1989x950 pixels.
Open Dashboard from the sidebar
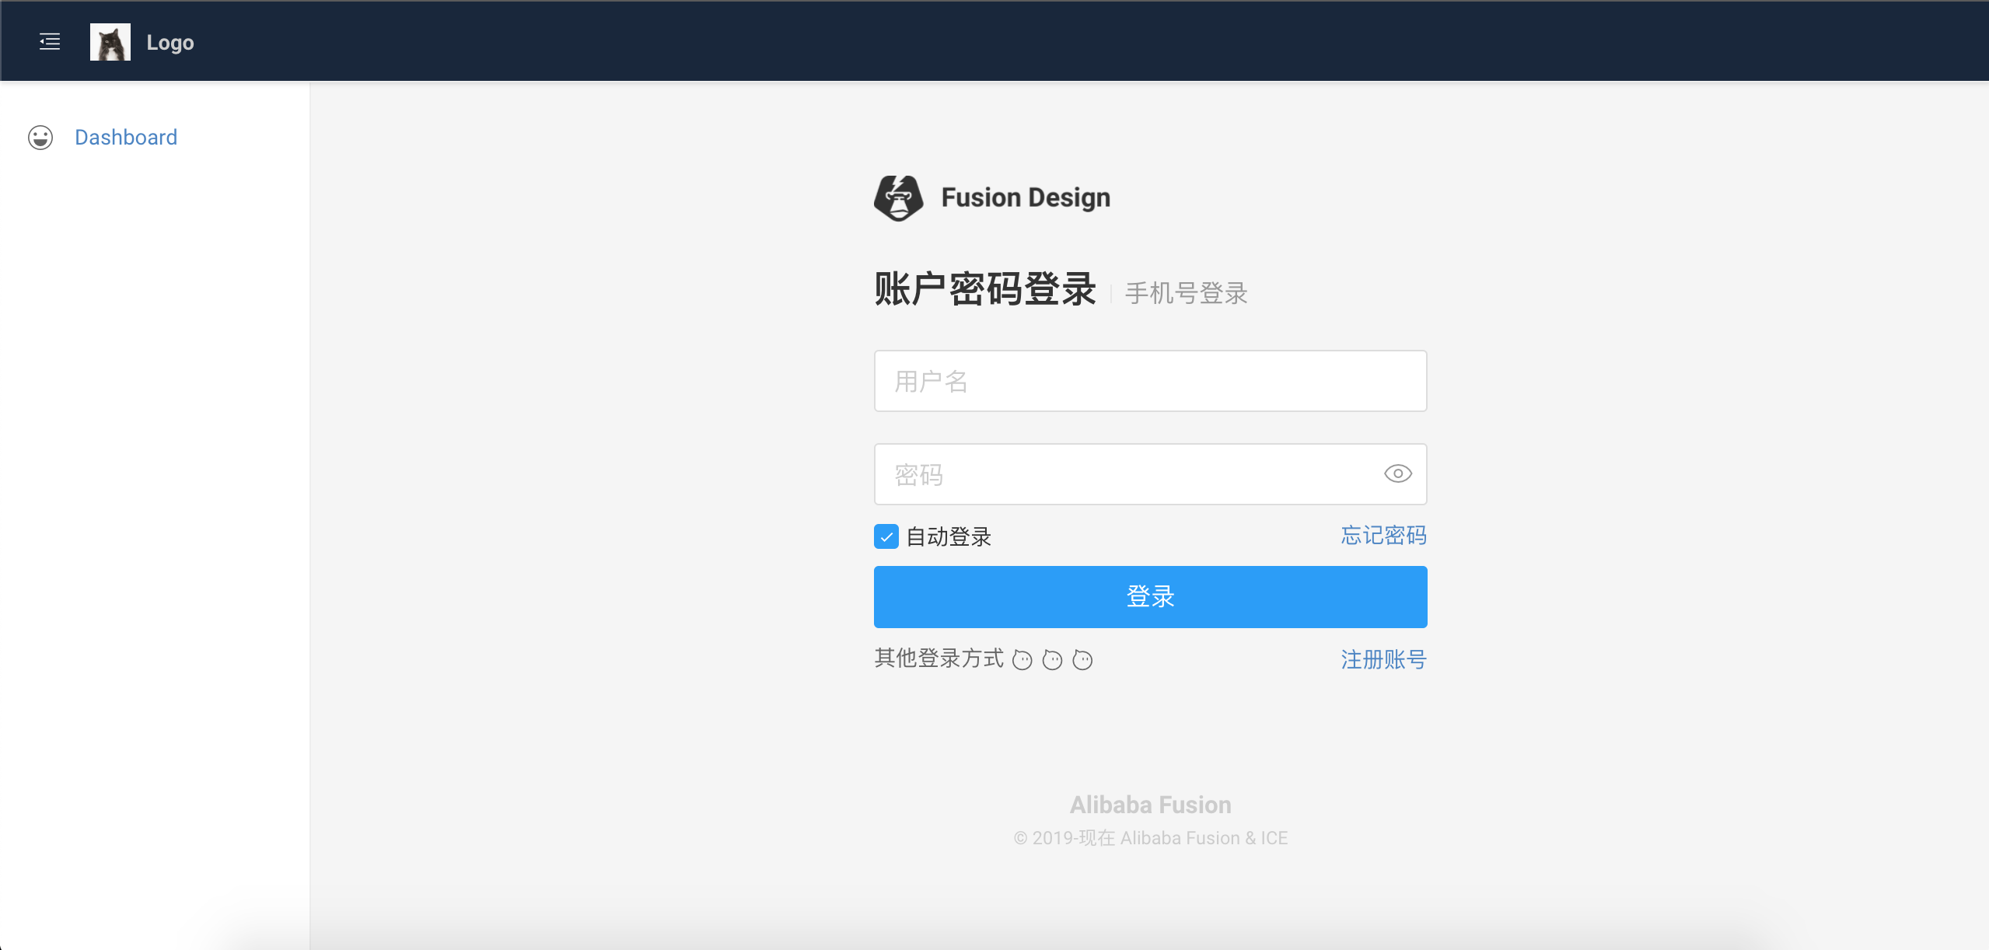point(126,137)
